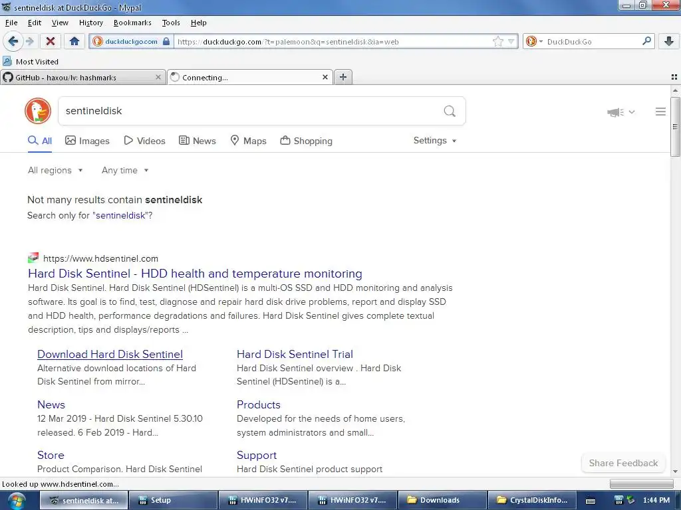Switch to News results
Viewport: 681px width, 510px height.
click(x=198, y=141)
